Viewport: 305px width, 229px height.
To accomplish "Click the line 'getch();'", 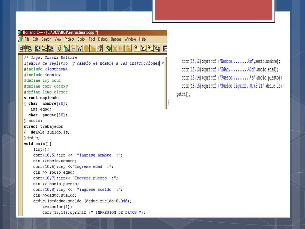I will 183,94.
